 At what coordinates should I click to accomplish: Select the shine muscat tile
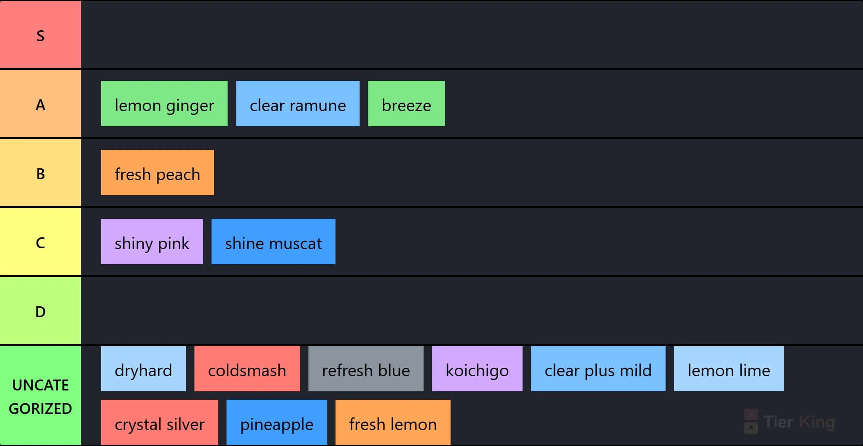tap(273, 242)
